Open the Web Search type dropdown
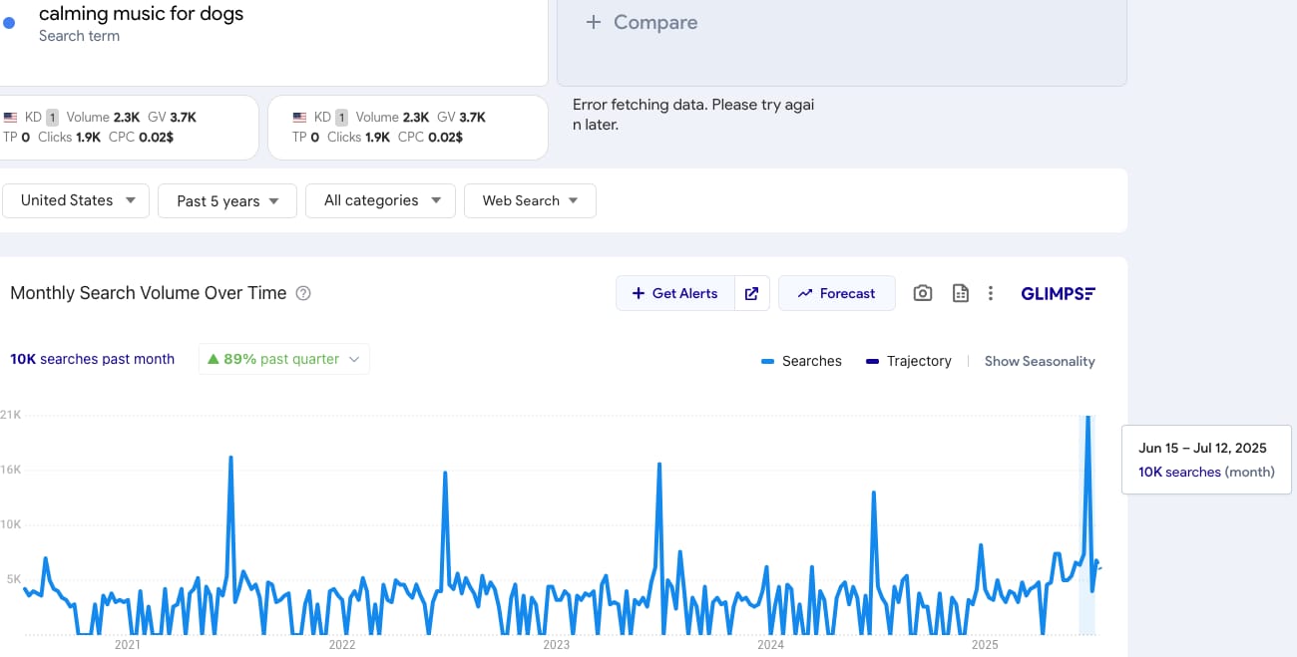This screenshot has height=657, width=1297. (530, 200)
